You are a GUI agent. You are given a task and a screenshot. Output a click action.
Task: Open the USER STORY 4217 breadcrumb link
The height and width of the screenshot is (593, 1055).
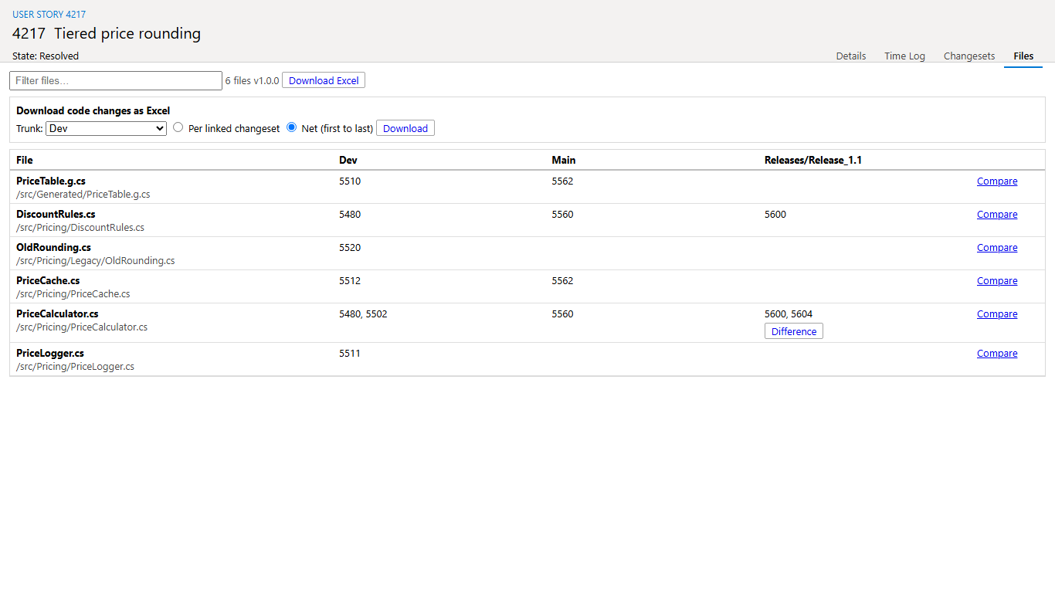coord(49,15)
